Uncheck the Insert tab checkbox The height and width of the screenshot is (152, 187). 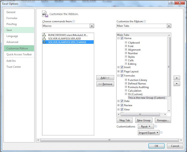pos(122,67)
